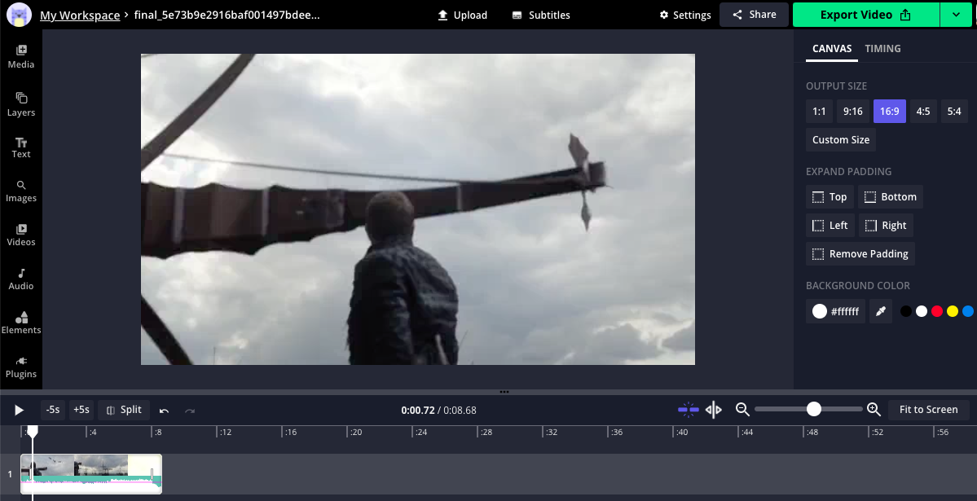Click the Fit to Screen button
The image size is (977, 501).
(x=928, y=410)
